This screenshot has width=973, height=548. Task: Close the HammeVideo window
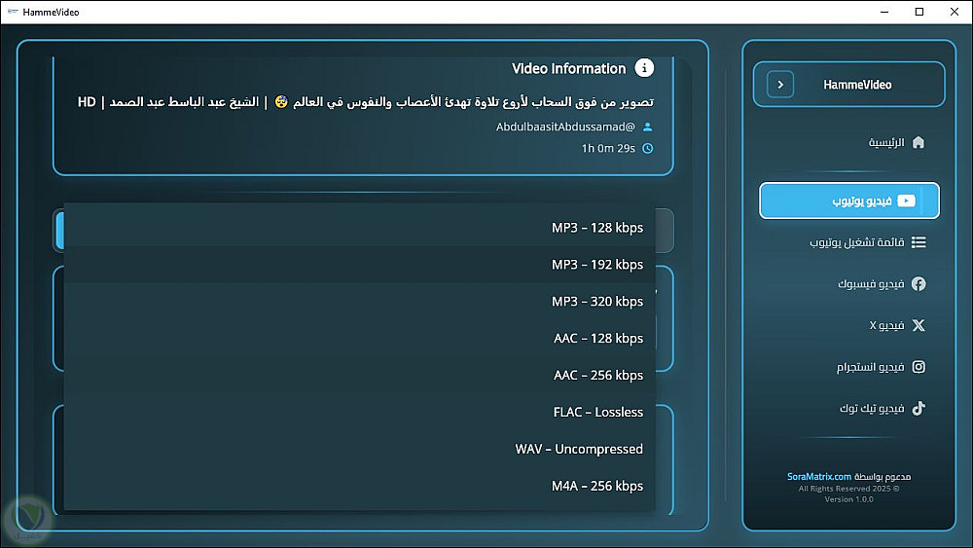955,12
